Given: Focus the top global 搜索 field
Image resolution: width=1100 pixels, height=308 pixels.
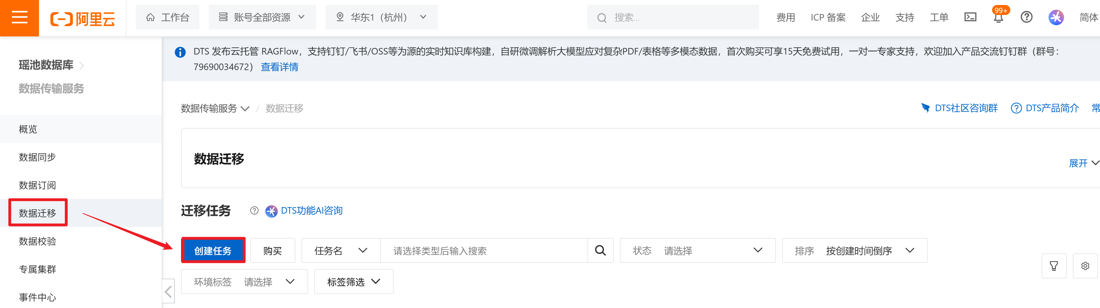Looking at the screenshot, I should (x=673, y=17).
